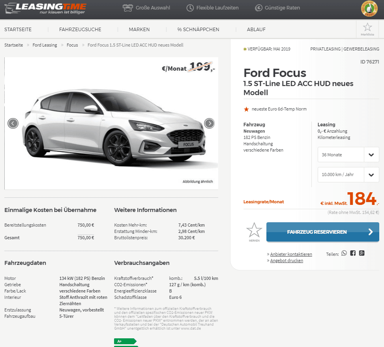Click the LeasingTime logo

tap(45, 9)
